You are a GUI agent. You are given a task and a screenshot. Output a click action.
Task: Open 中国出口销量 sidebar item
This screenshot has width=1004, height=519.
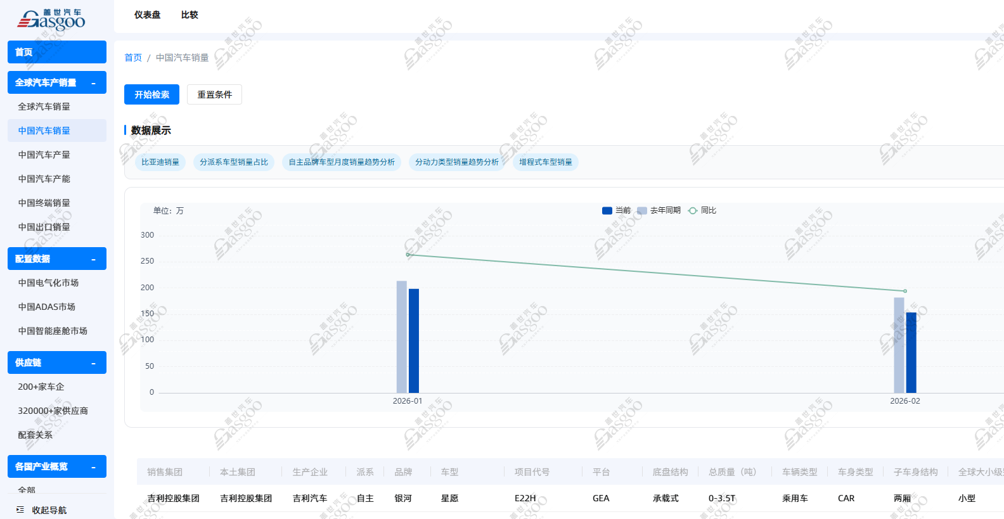click(x=44, y=227)
